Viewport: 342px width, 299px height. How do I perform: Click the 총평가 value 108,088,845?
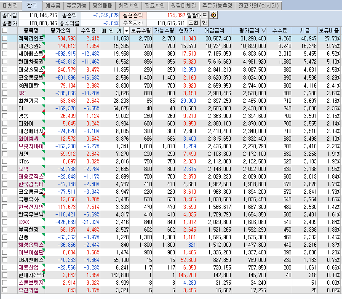point(43,23)
